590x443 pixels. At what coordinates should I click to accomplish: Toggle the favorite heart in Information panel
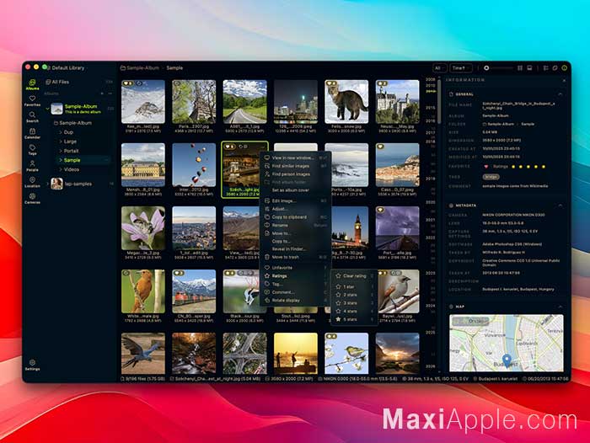[x=485, y=166]
